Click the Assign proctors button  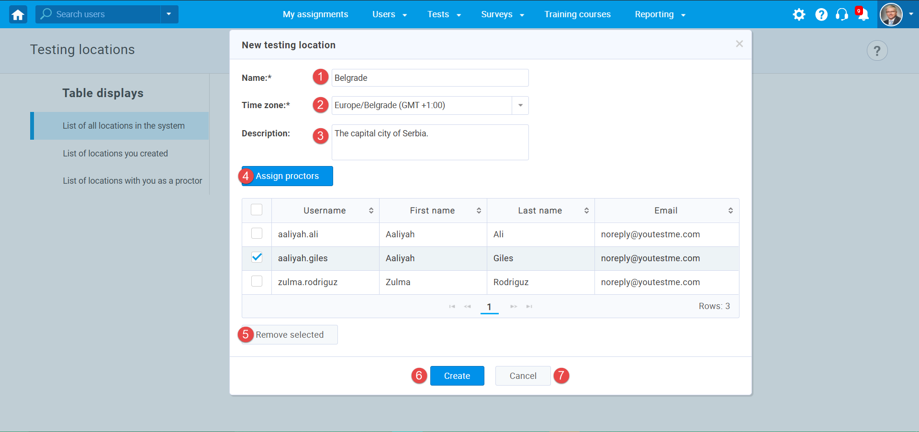tap(287, 176)
